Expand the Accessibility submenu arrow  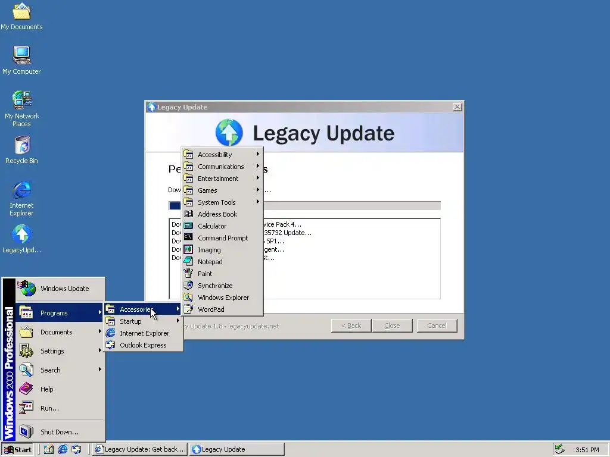click(257, 154)
